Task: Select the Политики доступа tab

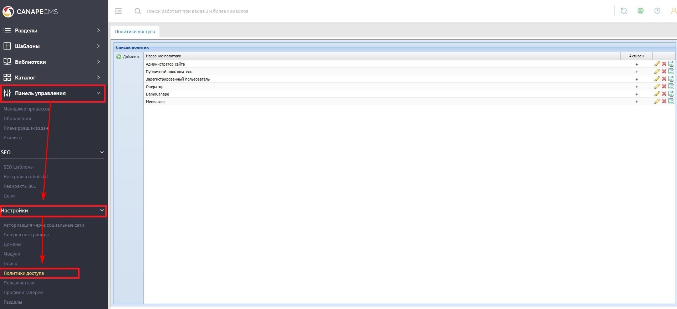Action: pyautogui.click(x=135, y=32)
